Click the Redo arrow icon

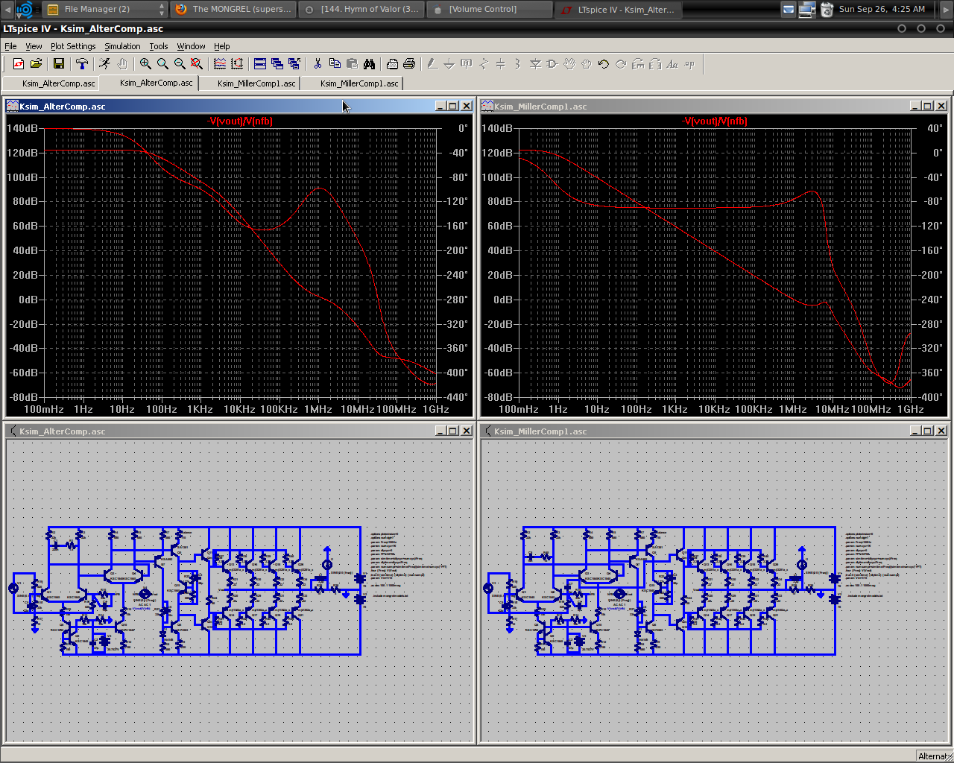tap(621, 64)
